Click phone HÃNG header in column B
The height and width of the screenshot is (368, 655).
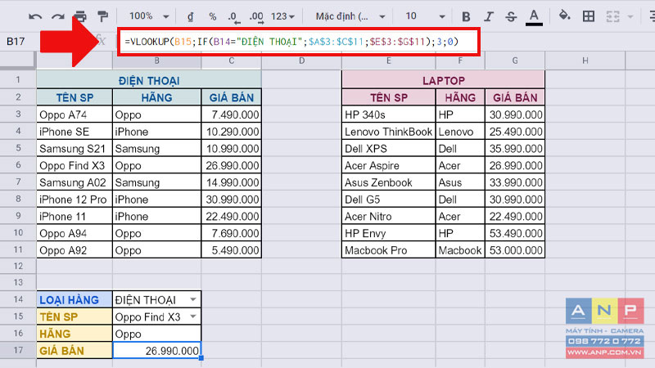coord(156,97)
